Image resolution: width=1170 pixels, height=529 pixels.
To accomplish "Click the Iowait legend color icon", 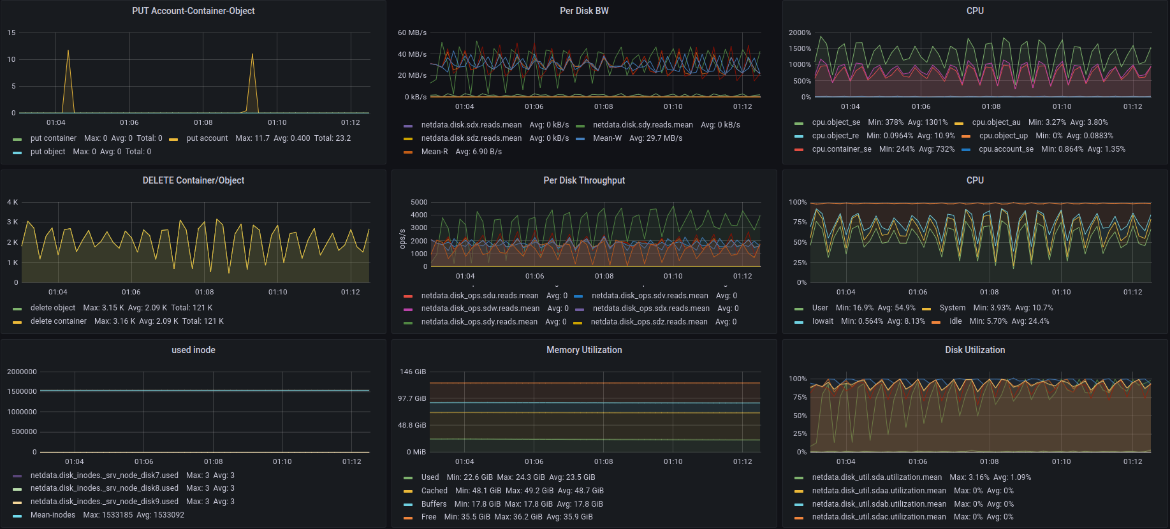I will pos(799,322).
